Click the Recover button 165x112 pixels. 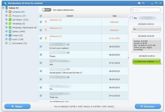[148, 107]
